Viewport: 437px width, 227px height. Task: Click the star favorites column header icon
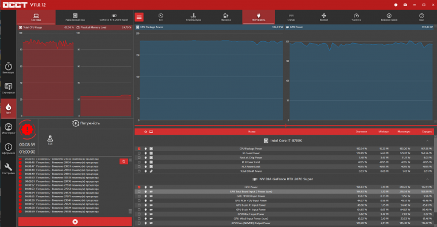146,132
